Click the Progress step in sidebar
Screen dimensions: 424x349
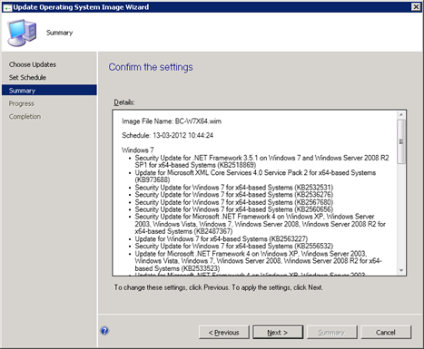(21, 103)
